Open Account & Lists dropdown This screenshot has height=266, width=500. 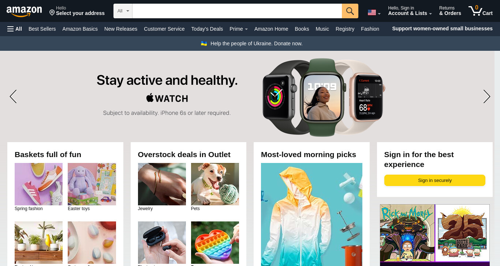point(410,11)
